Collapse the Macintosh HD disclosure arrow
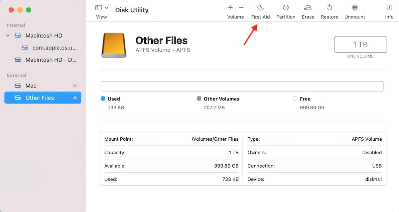Screen dimensions: 399x212 point(8,35)
